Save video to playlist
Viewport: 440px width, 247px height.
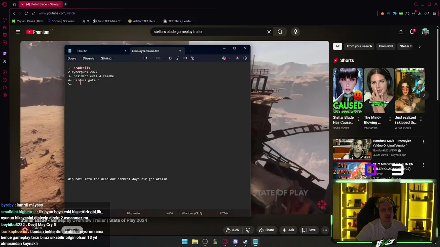[309, 230]
